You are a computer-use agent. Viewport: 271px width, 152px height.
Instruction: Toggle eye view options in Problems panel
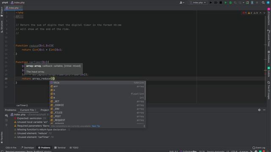pyautogui.click(x=6, y=115)
